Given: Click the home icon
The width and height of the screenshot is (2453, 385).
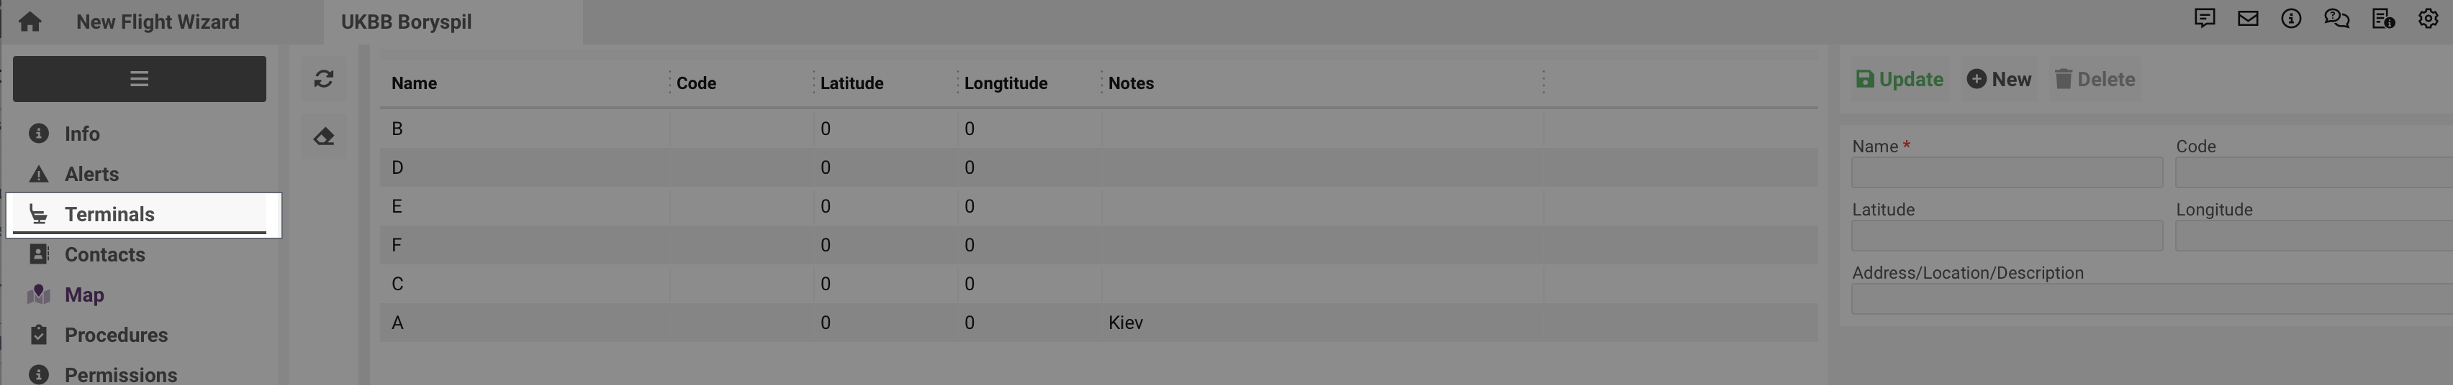Looking at the screenshot, I should coord(30,22).
